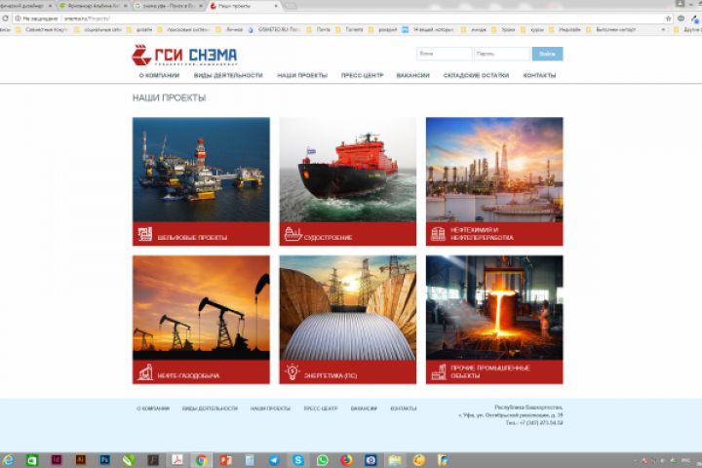The height and width of the screenshot is (468, 702).
Task: Click Виды деятельности in the footer
Action: point(210,409)
